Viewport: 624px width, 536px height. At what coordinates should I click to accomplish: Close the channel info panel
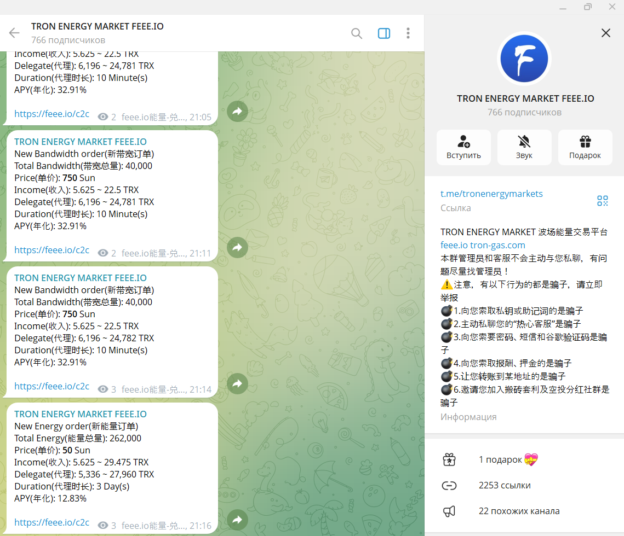pyautogui.click(x=606, y=33)
